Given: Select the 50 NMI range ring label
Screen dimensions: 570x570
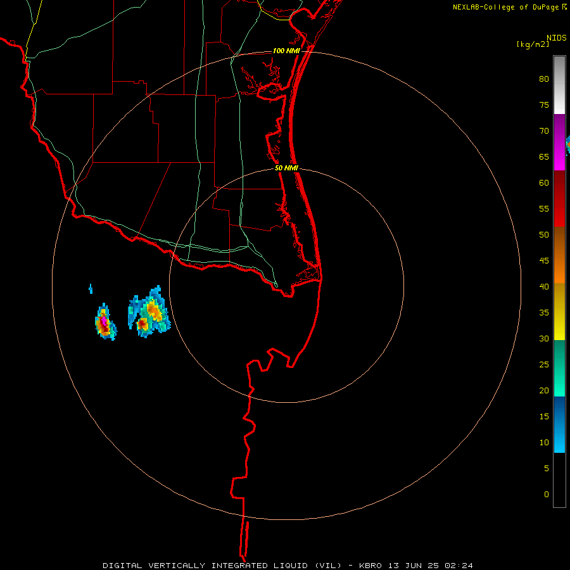Looking at the screenshot, I should [286, 168].
